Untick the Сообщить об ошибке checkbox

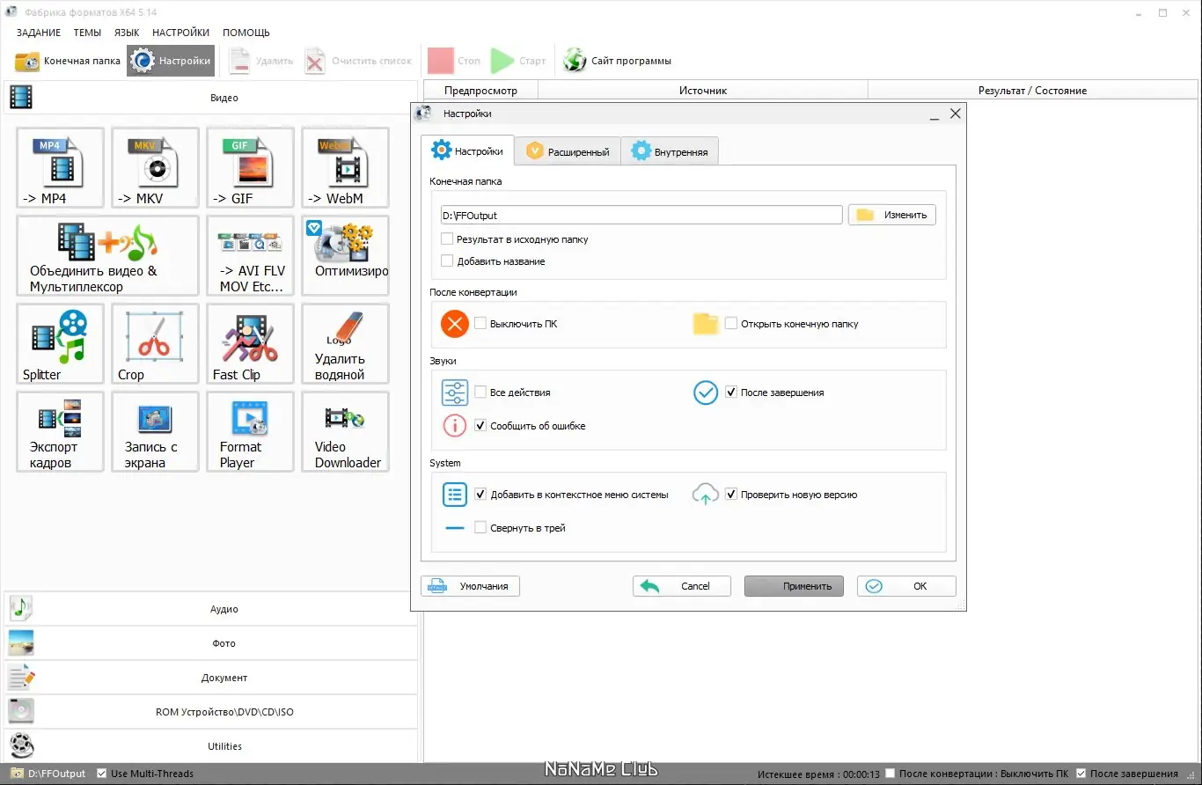pyautogui.click(x=480, y=426)
